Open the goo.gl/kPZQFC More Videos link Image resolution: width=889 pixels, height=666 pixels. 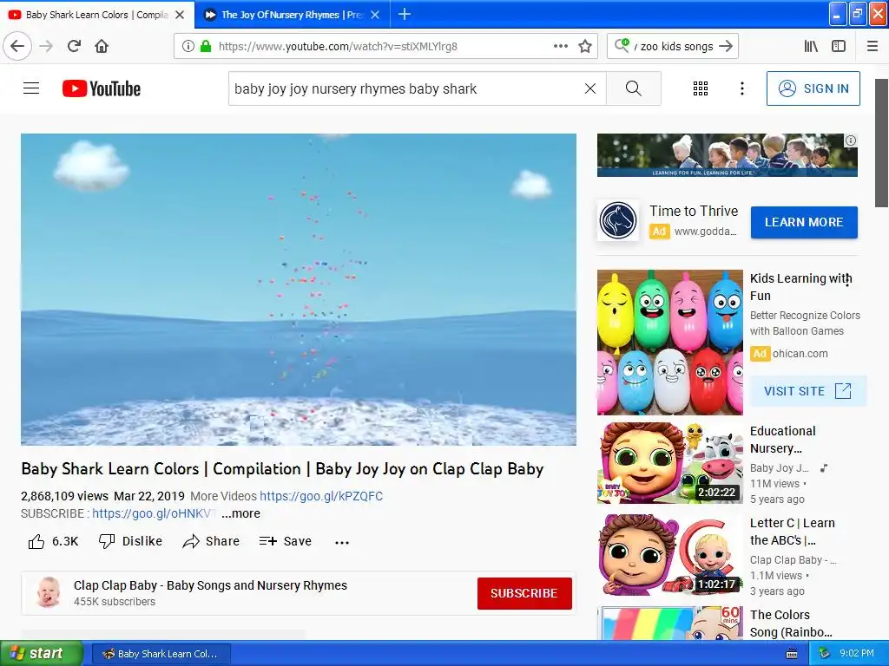pos(321,496)
